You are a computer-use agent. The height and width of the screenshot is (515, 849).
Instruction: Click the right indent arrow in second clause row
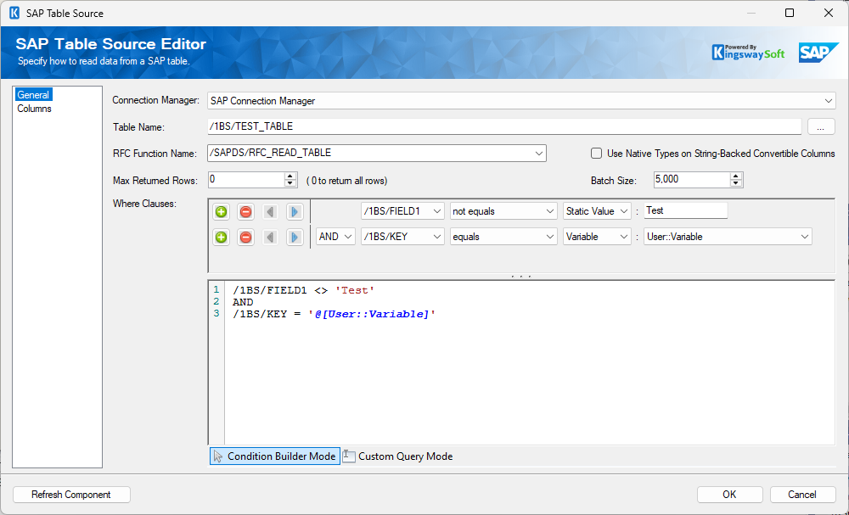[x=294, y=238]
